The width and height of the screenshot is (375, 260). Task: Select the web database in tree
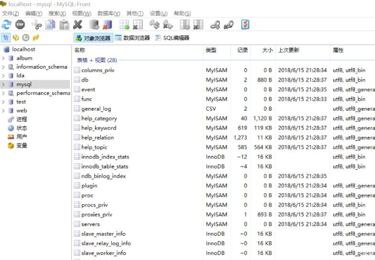[21, 111]
